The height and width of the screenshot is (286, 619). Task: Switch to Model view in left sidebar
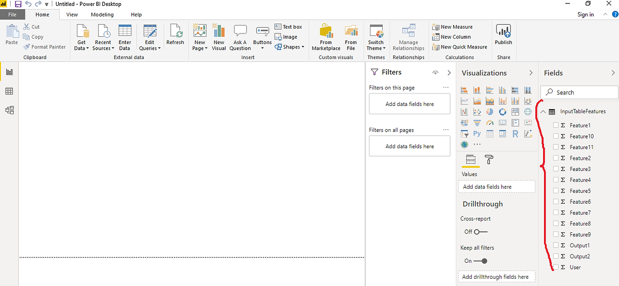tap(9, 110)
